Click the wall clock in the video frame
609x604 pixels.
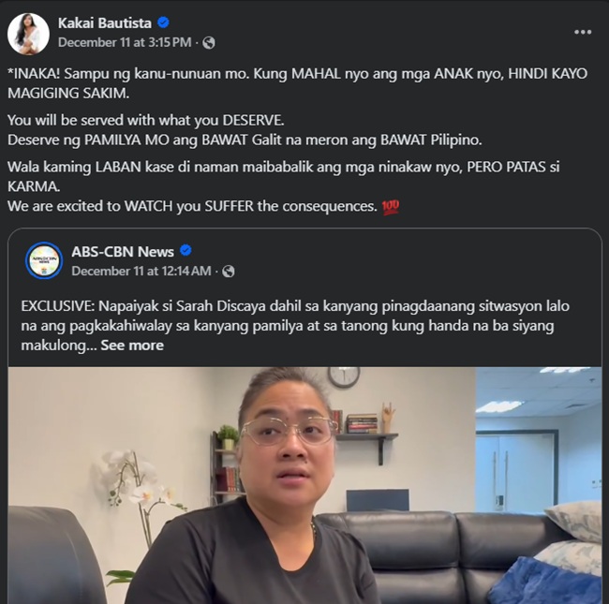pos(344,376)
